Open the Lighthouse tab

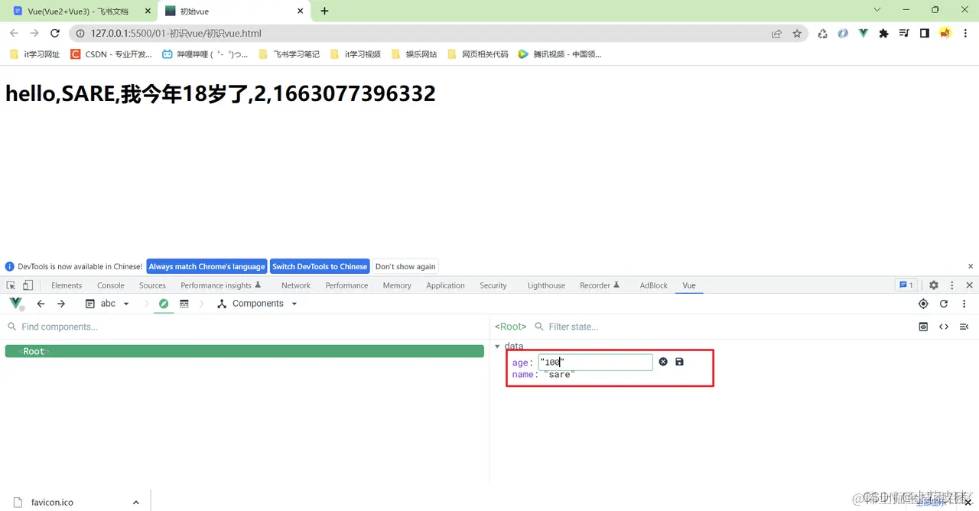pos(546,285)
